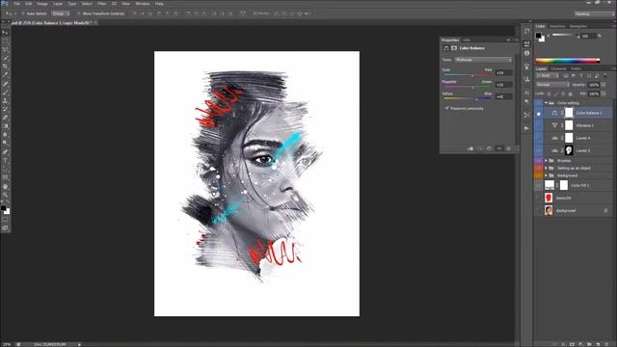Switch to the Paths tab
Viewport: 617px width, 347px height.
tap(576, 68)
